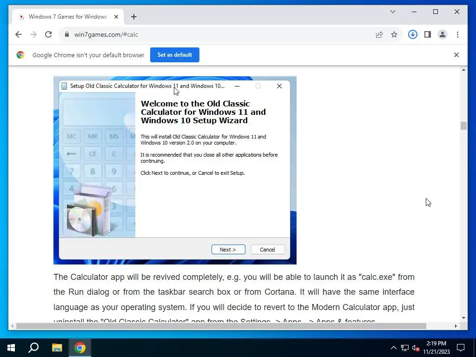Click the address bar URL
Screen dimensions: 476x357
click(106, 34)
